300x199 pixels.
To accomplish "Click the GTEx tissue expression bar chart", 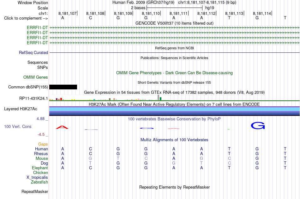I will (109, 98).
